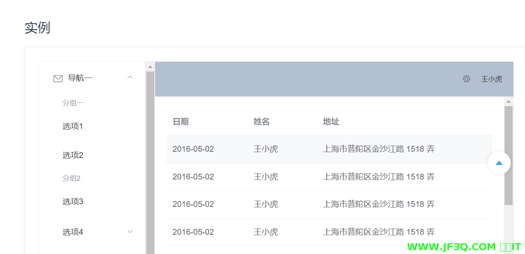525x254 pixels.
Task: Open 选项3 under 分组2
Action: [x=73, y=202]
